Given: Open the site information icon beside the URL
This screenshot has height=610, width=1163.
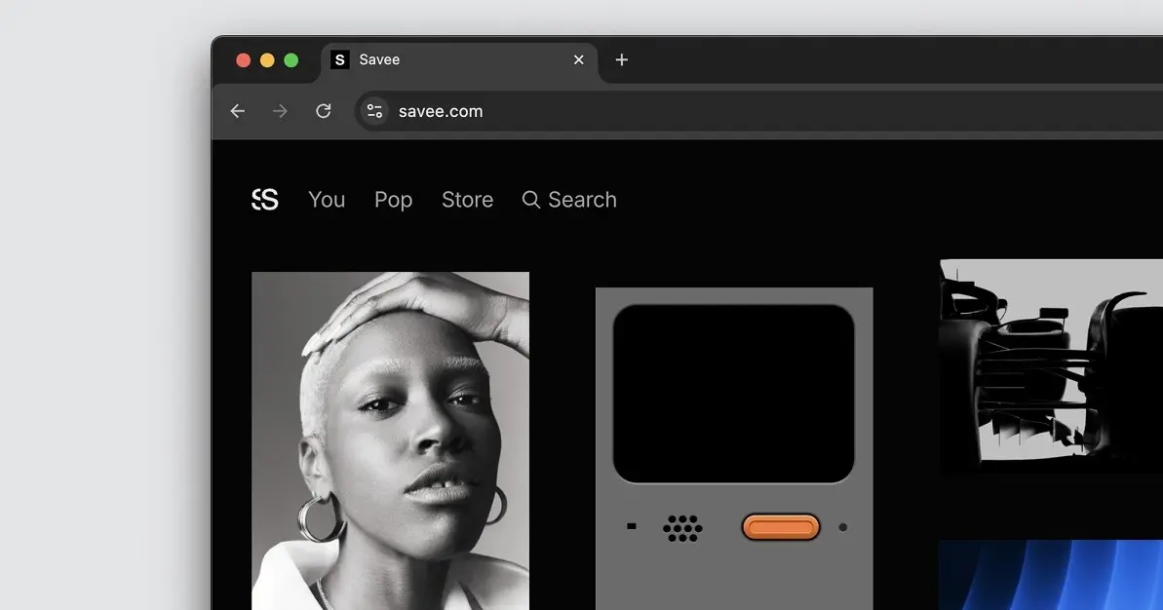Looking at the screenshot, I should tap(374, 111).
